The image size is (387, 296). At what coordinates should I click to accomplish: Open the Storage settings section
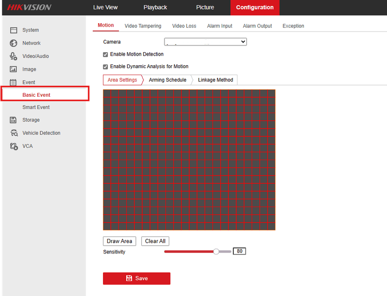click(x=30, y=120)
